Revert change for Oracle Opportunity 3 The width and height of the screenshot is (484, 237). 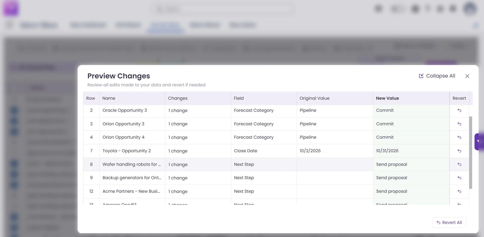click(459, 110)
